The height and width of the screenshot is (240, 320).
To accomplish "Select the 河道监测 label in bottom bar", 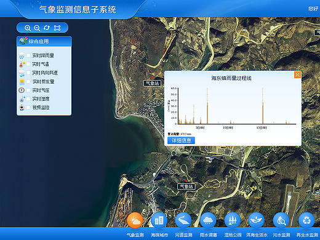I will [x=183, y=235].
